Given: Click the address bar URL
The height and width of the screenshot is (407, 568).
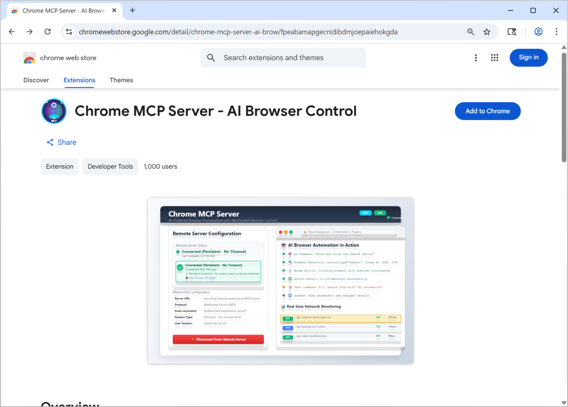Looking at the screenshot, I should pos(238,32).
